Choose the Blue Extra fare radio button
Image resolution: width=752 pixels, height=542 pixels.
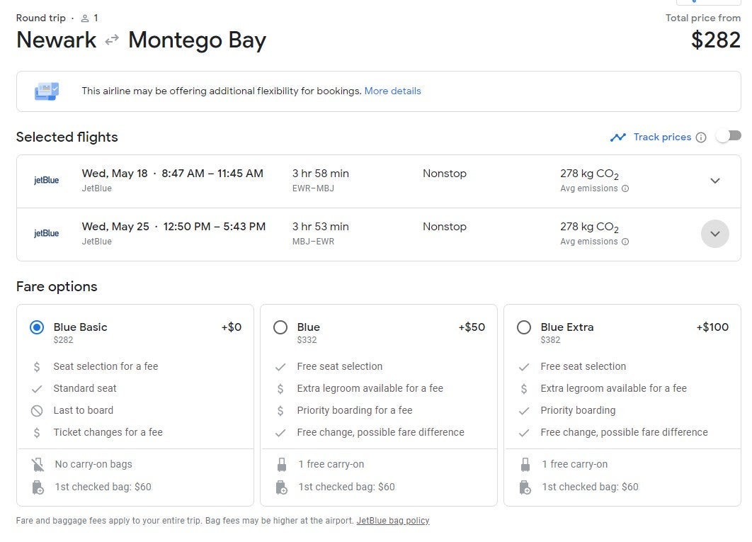pos(524,327)
